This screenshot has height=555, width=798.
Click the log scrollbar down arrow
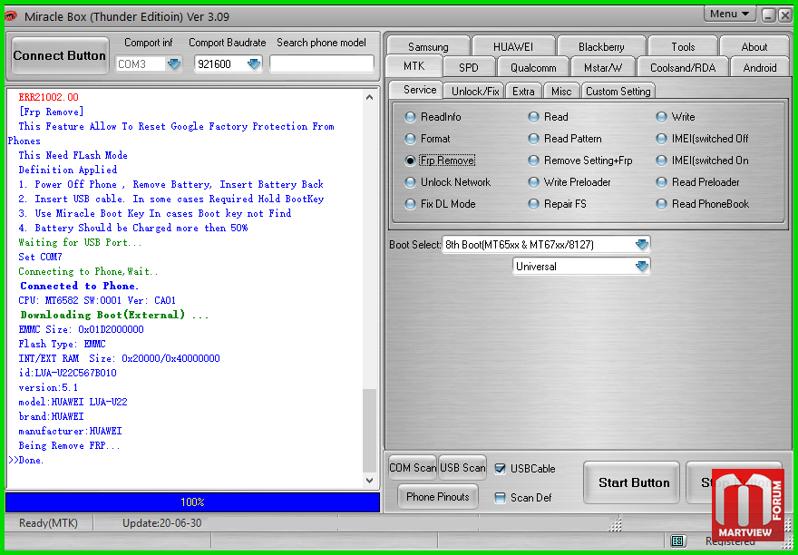click(370, 480)
